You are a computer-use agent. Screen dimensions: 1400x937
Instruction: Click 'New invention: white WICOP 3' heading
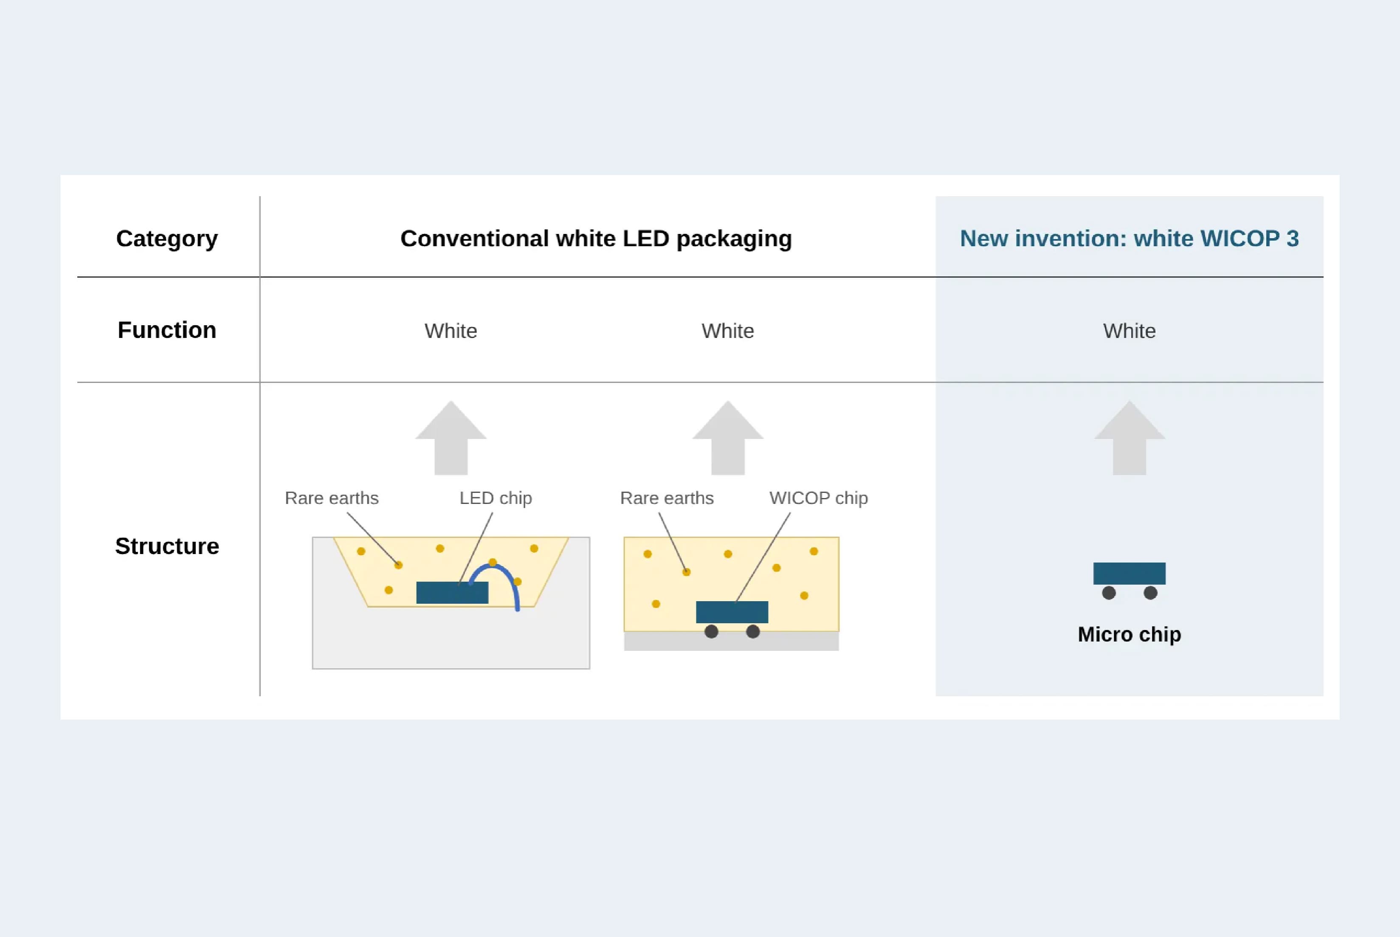coord(1130,239)
